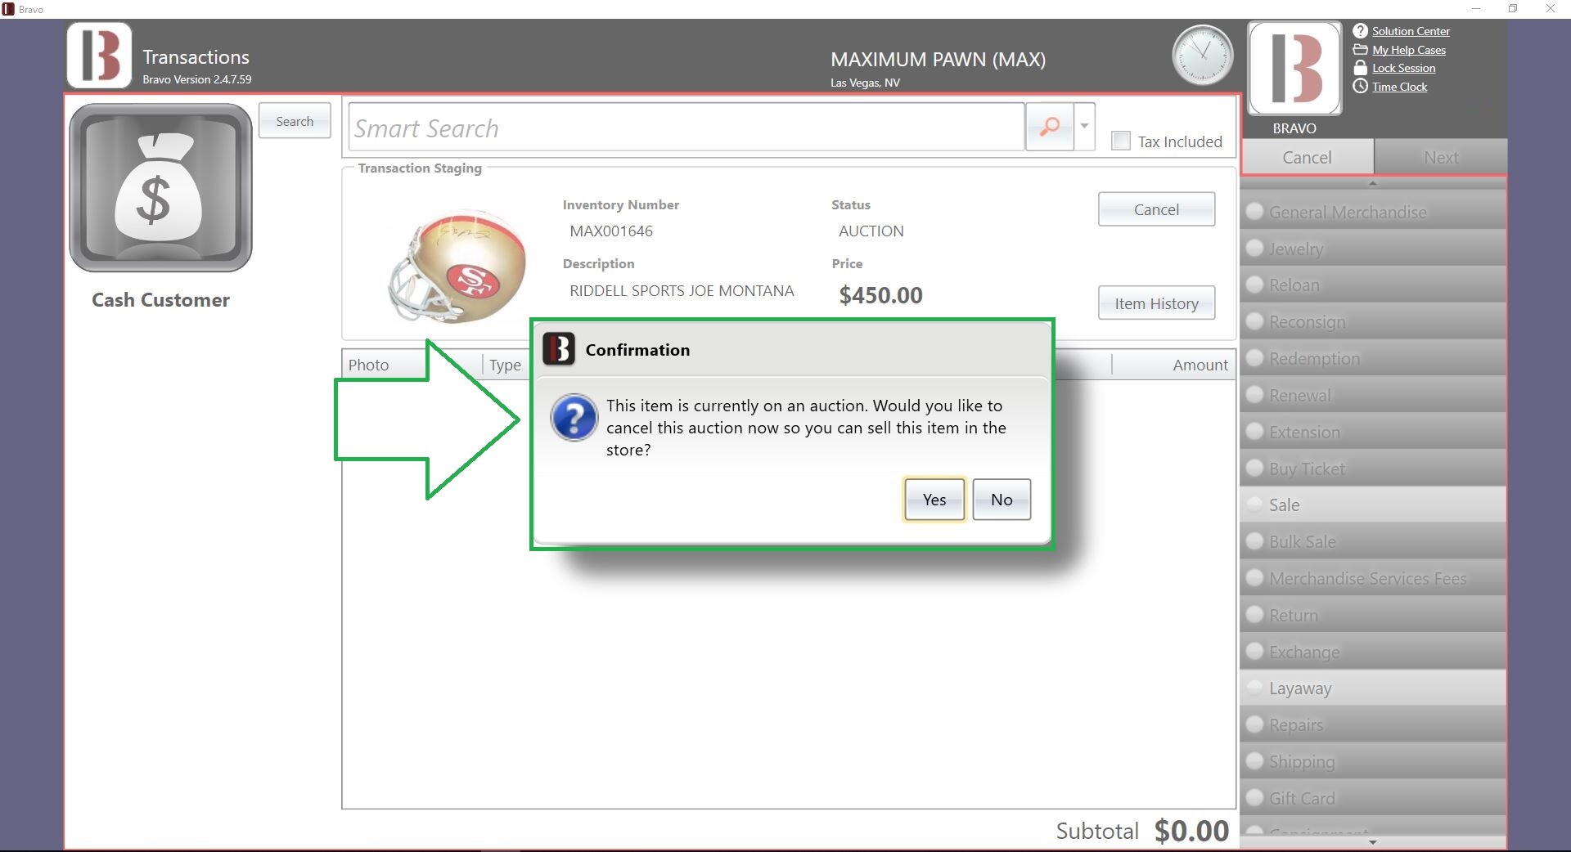Viewport: 1571px width, 852px height.
Task: Select the Layaway transaction type
Action: (1373, 688)
